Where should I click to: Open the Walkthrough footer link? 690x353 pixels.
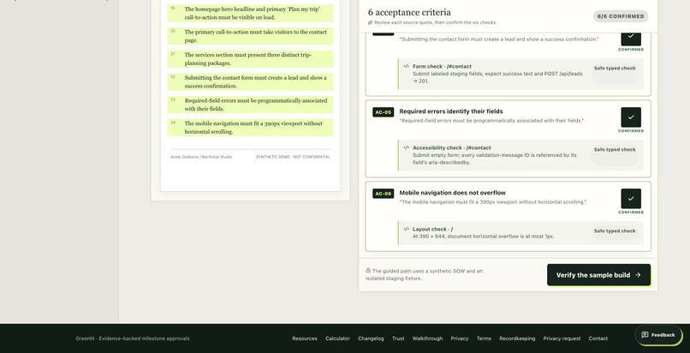[427, 338]
